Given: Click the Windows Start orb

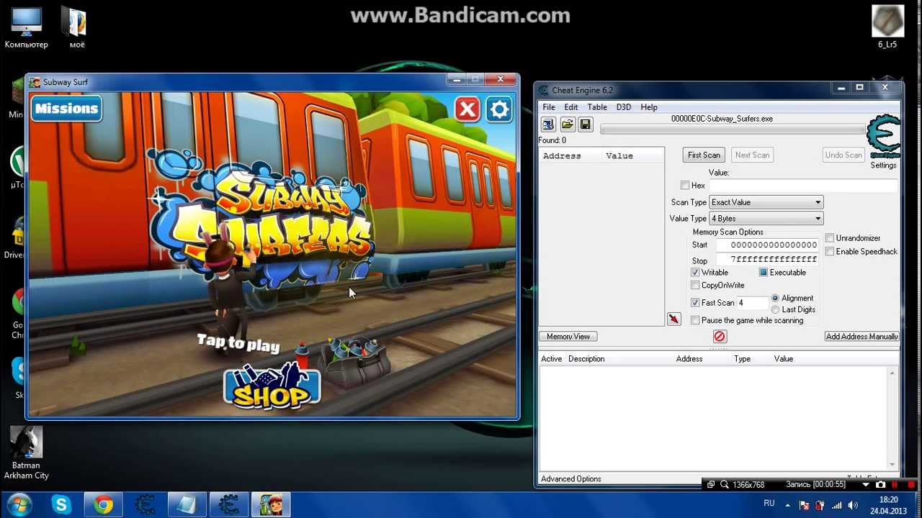Looking at the screenshot, I should tap(19, 505).
